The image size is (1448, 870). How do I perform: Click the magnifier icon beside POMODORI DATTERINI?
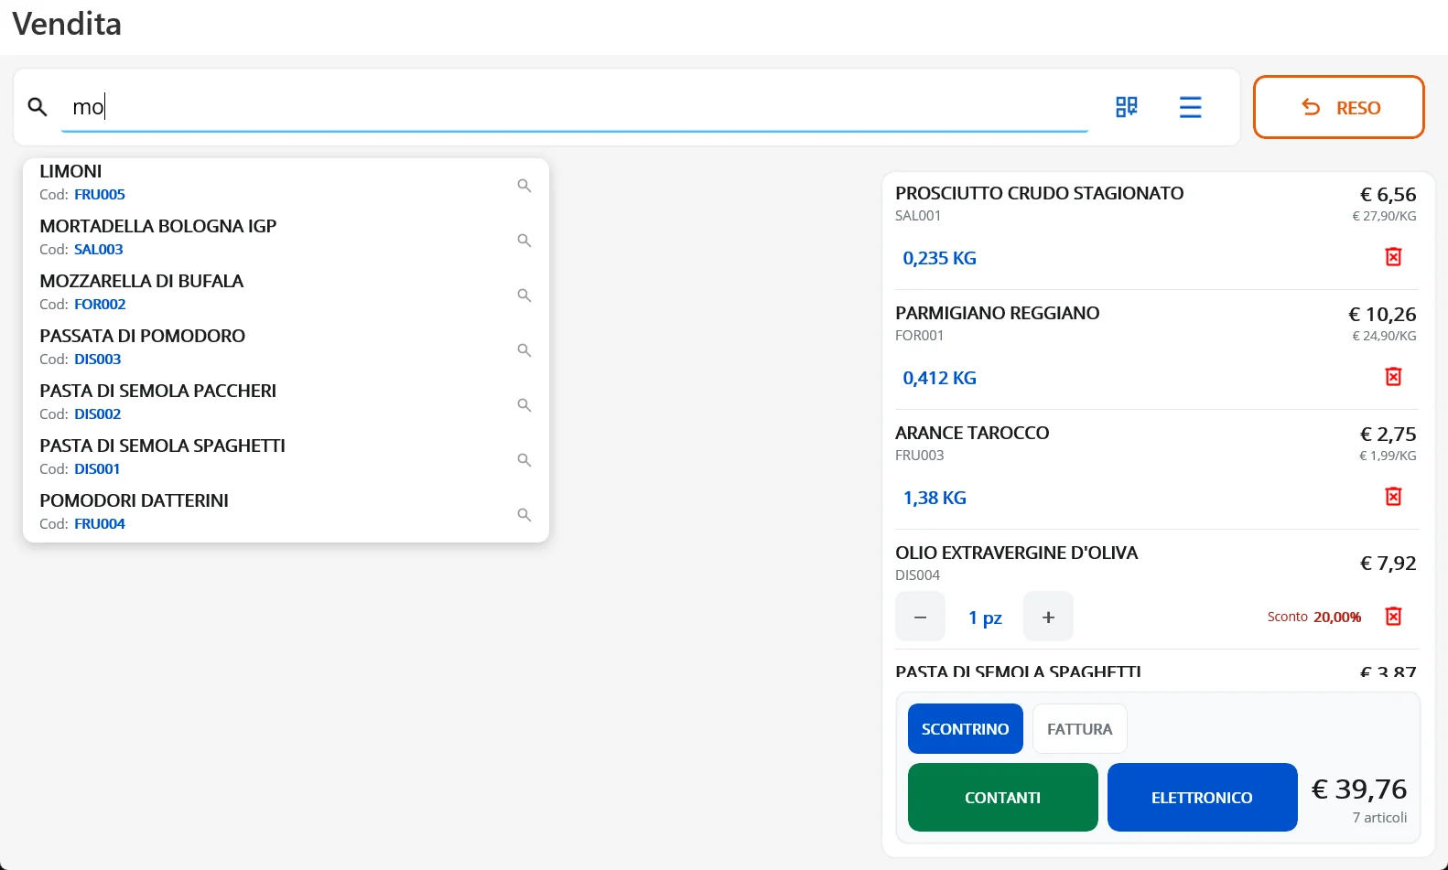point(524,515)
